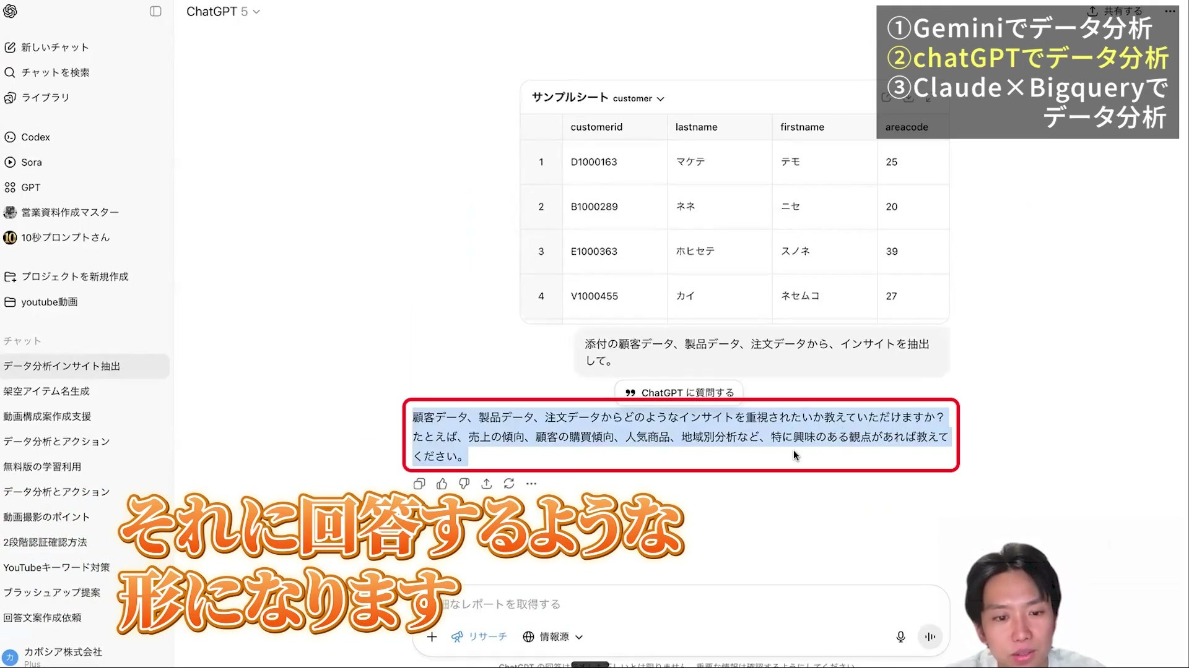This screenshot has height=668, width=1189.
Task: Click the plus attach button
Action: [432, 636]
